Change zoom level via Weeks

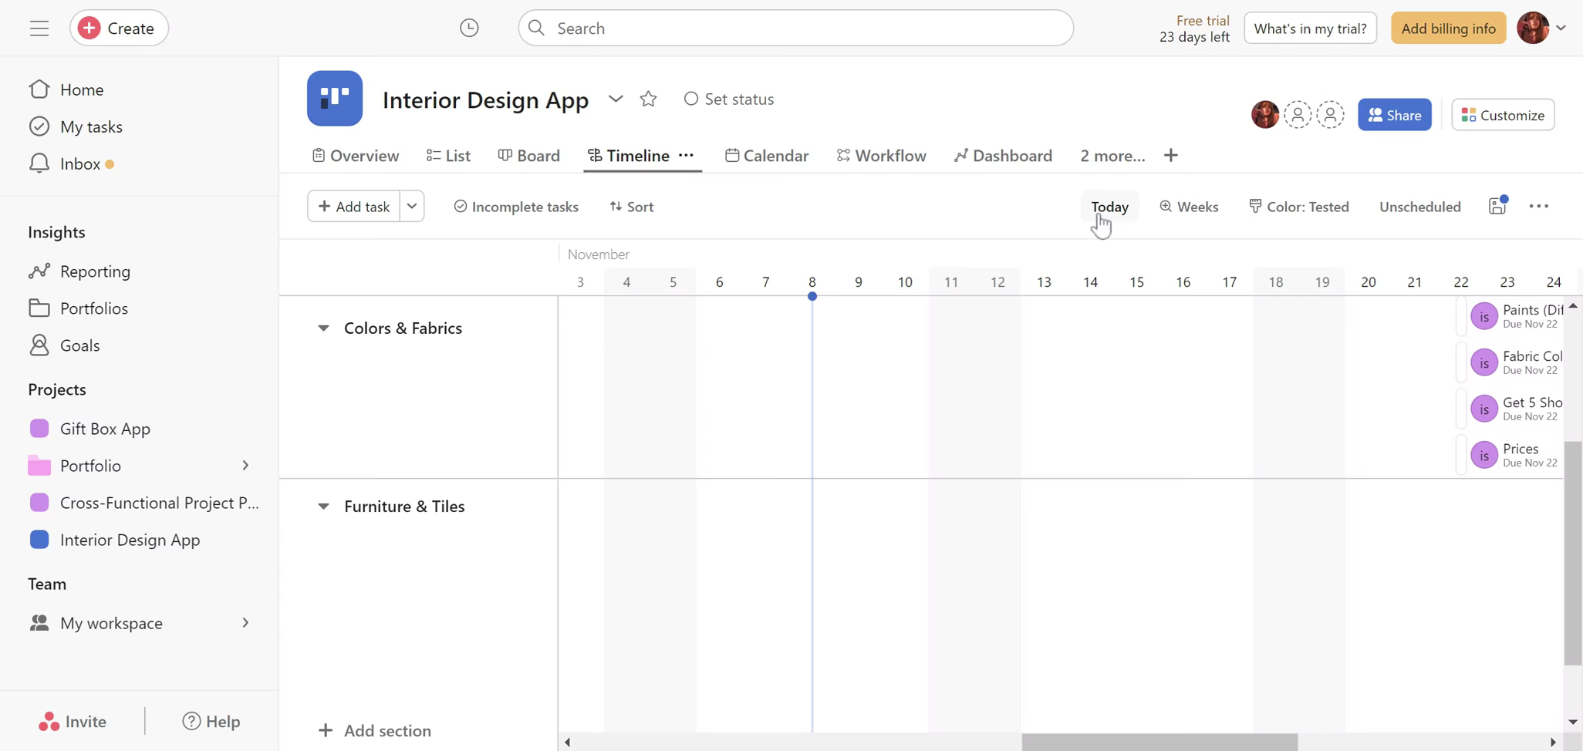pyautogui.click(x=1189, y=207)
